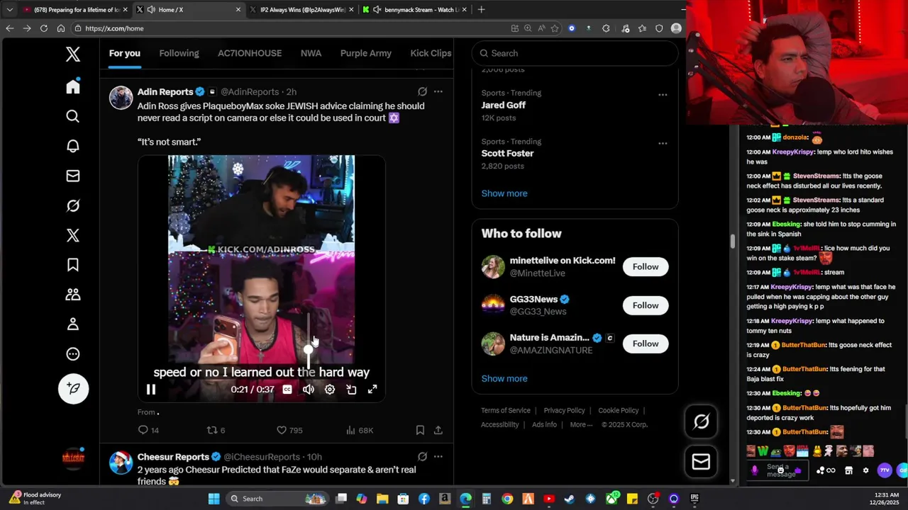Pause the playing video
The image size is (908, 510).
pos(151,390)
